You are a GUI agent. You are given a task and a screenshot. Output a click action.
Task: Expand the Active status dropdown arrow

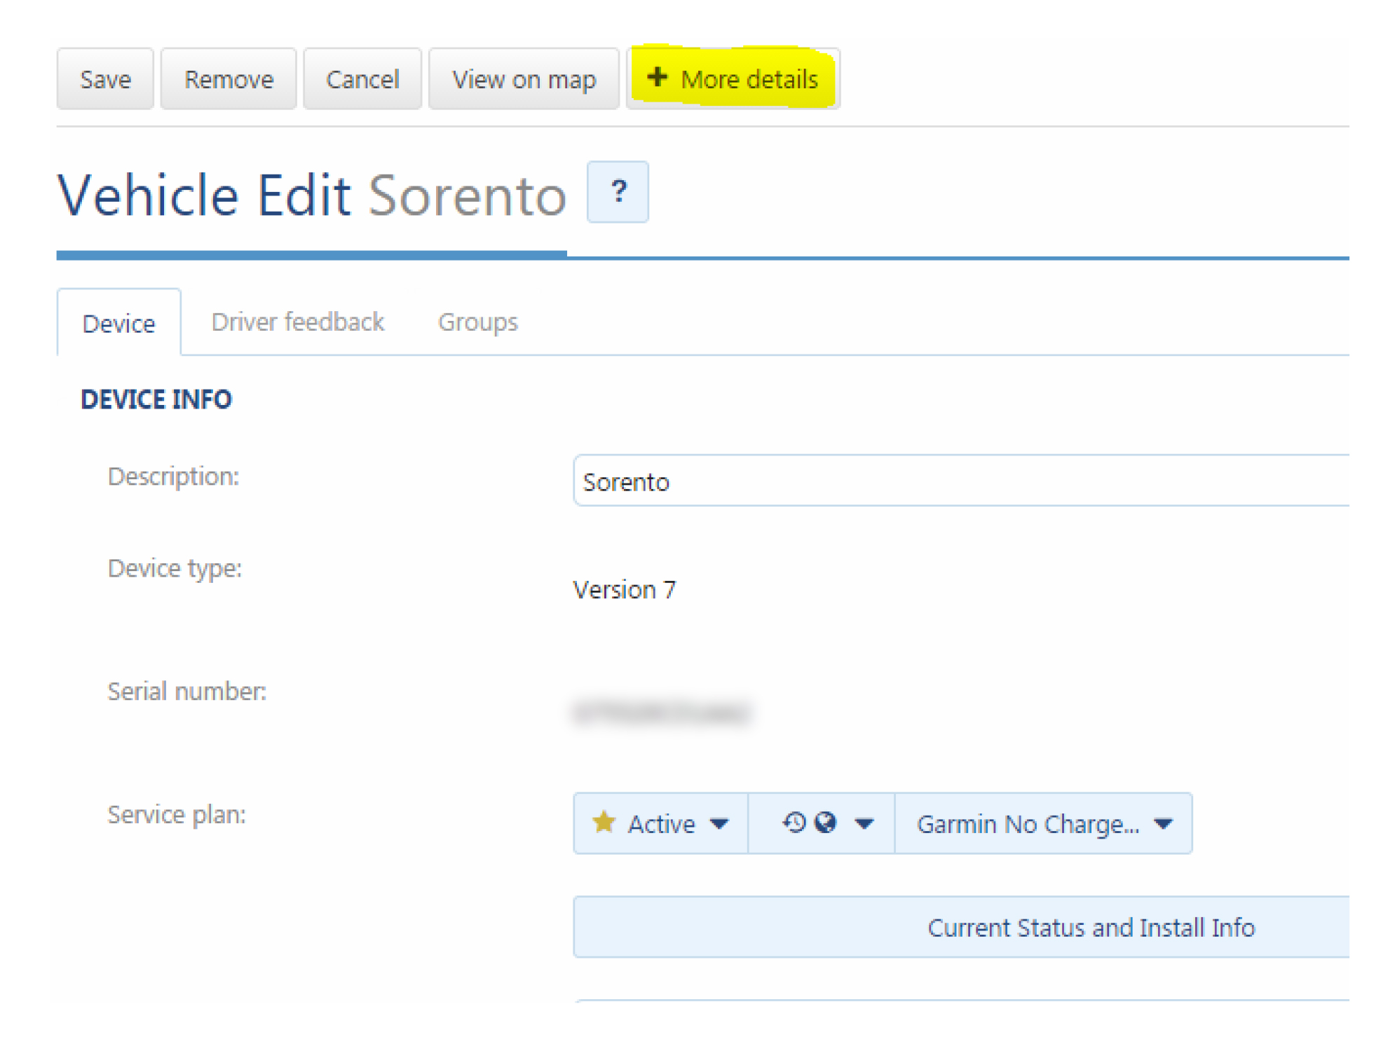(x=719, y=823)
